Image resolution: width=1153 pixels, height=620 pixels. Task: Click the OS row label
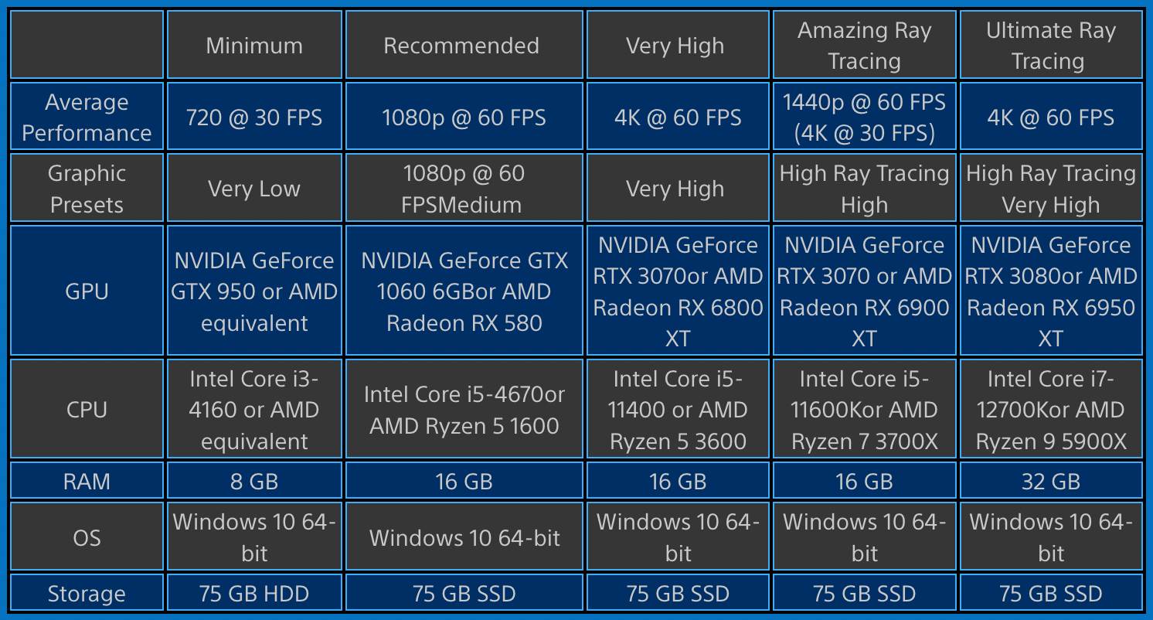click(87, 538)
